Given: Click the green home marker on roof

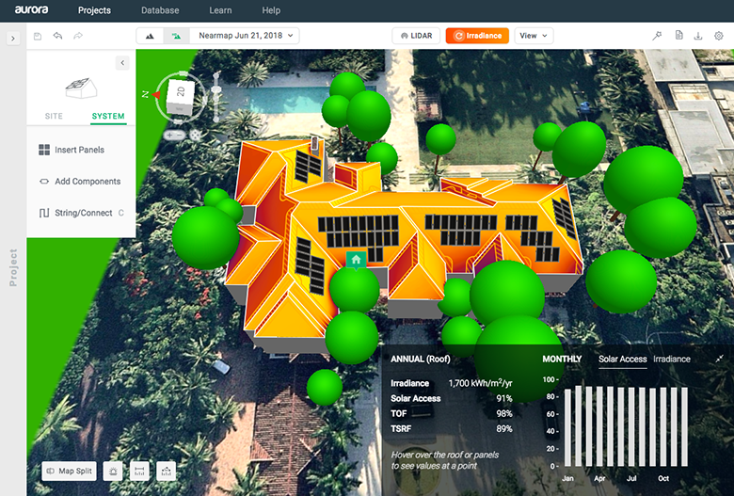Looking at the screenshot, I should pyautogui.click(x=356, y=260).
